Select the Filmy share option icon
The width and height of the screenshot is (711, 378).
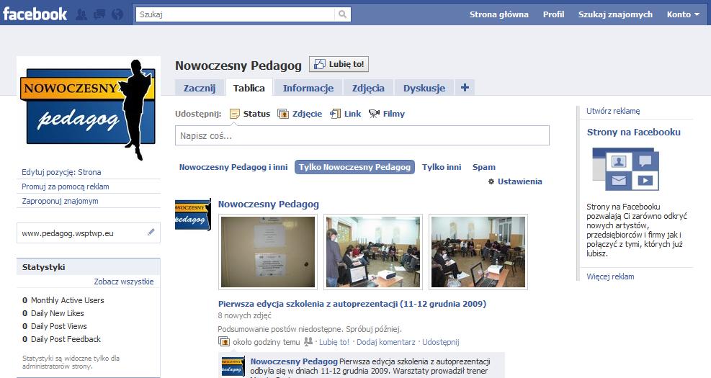[x=374, y=114]
